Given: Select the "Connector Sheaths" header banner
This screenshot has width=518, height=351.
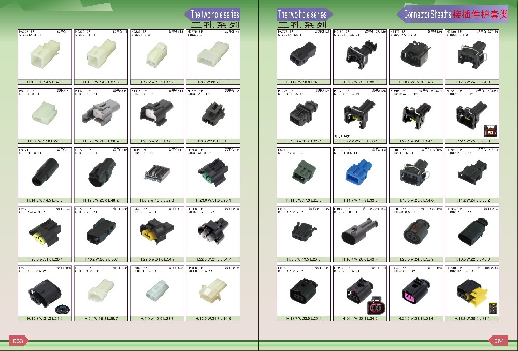Looking at the screenshot, I should 452,14.
